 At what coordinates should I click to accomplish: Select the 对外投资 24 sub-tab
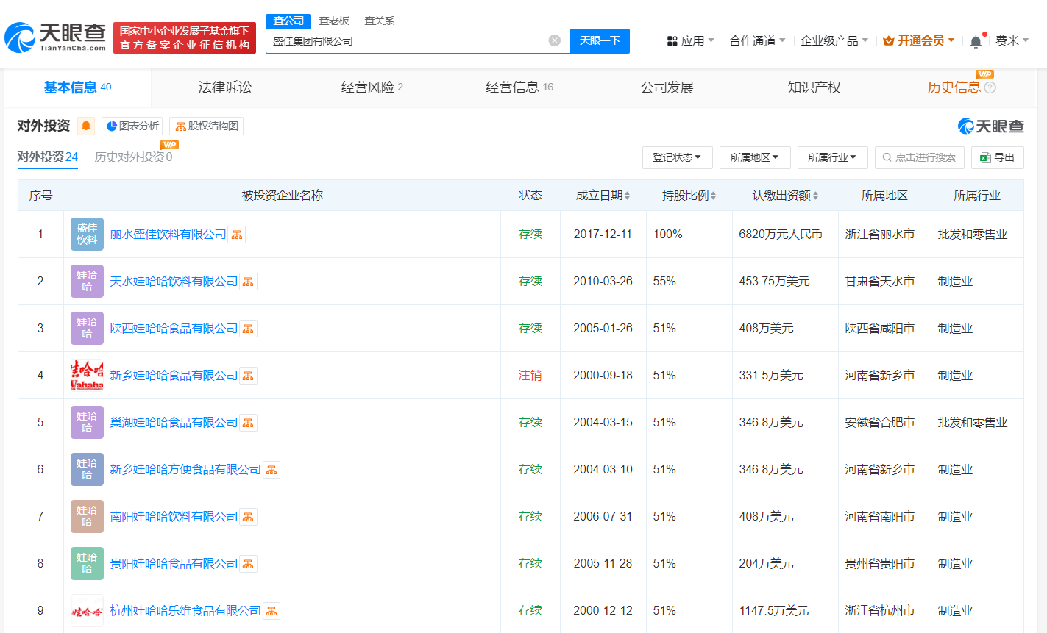[x=48, y=157]
